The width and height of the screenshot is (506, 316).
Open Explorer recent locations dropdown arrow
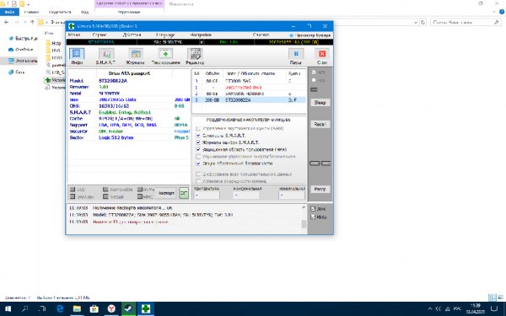24,22
